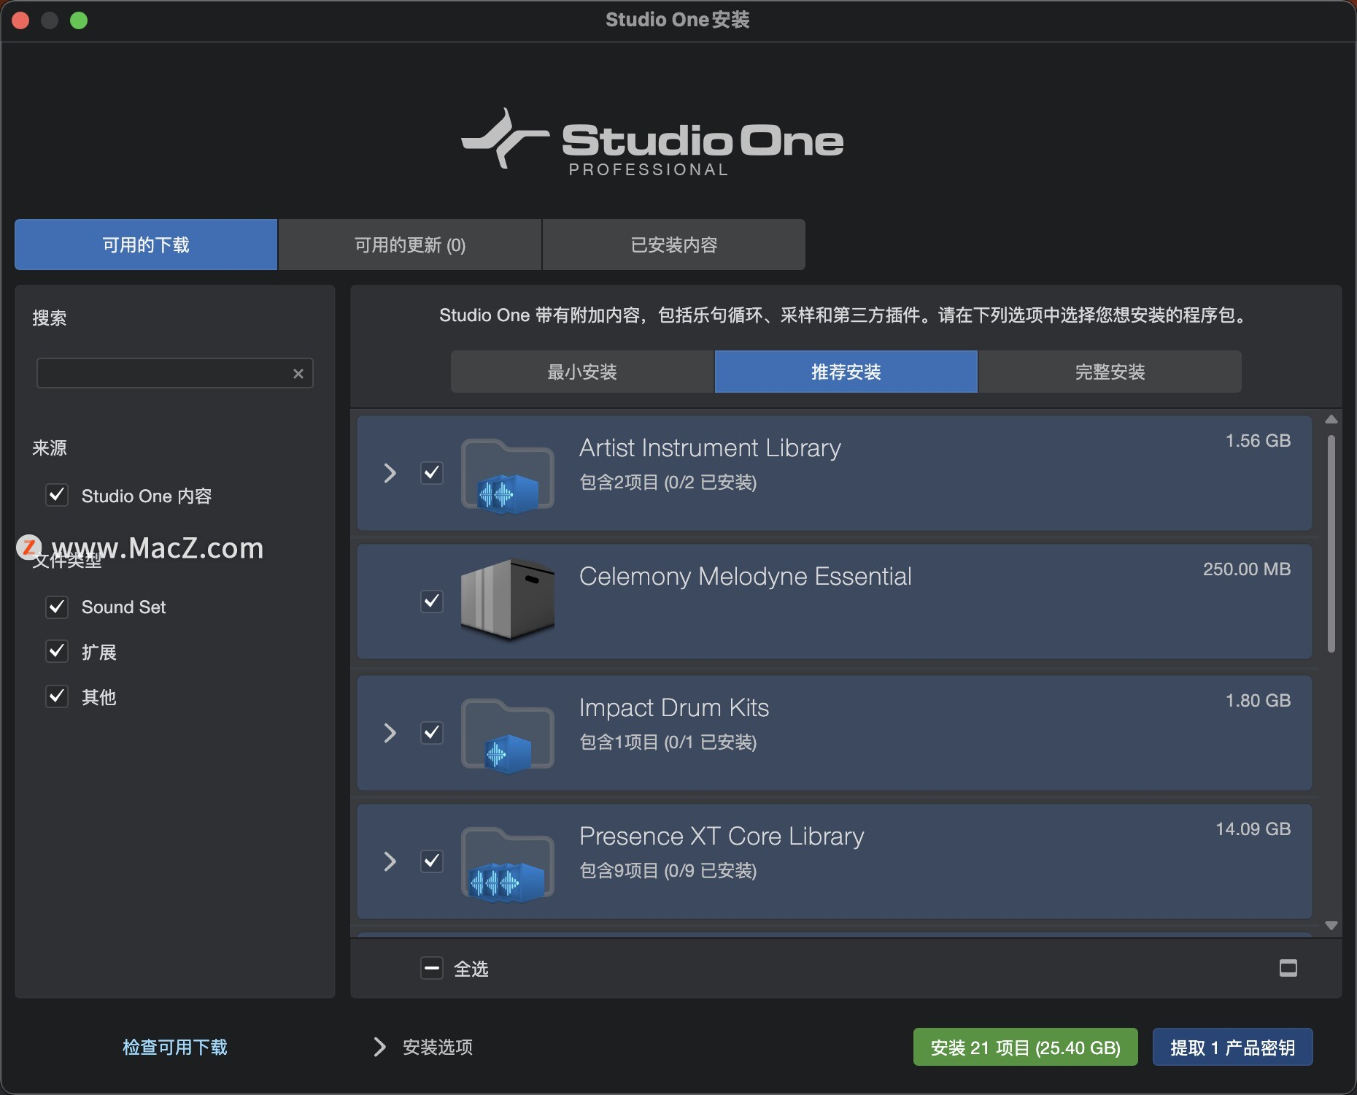Toggle the Sound Set file type checkbox
This screenshot has width=1357, height=1095.
(x=57, y=607)
